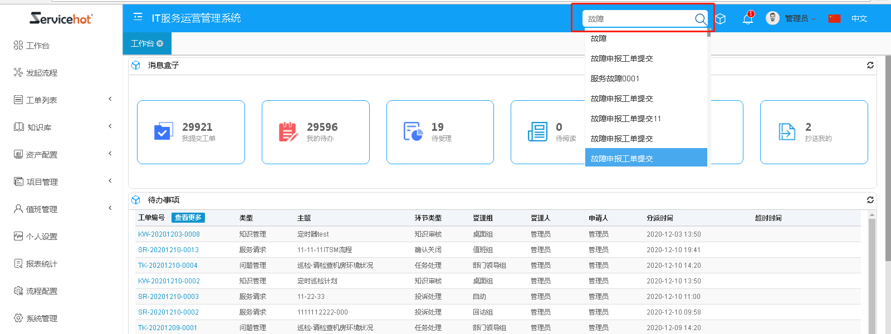Close the 工作台 tab
The image size is (891, 334).
pos(160,43)
